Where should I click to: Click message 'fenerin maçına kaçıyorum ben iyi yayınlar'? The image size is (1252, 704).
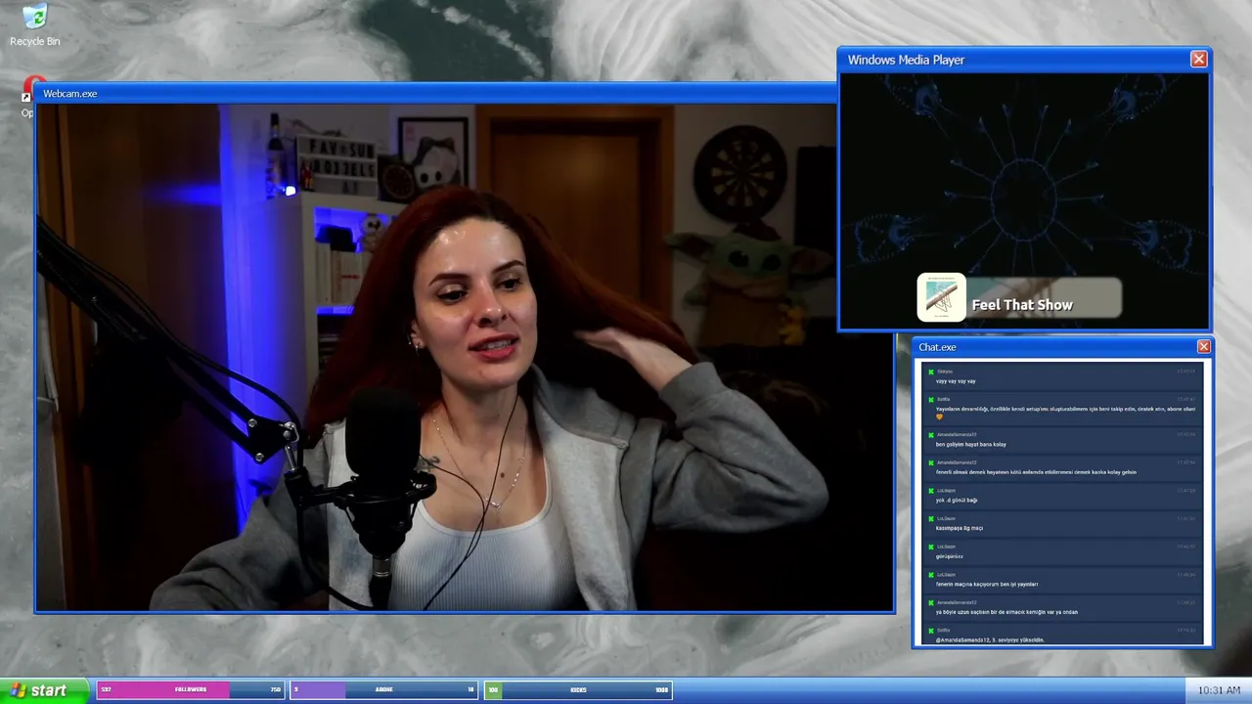click(987, 584)
